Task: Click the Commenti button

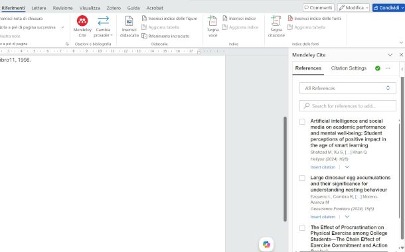Action: click(319, 7)
